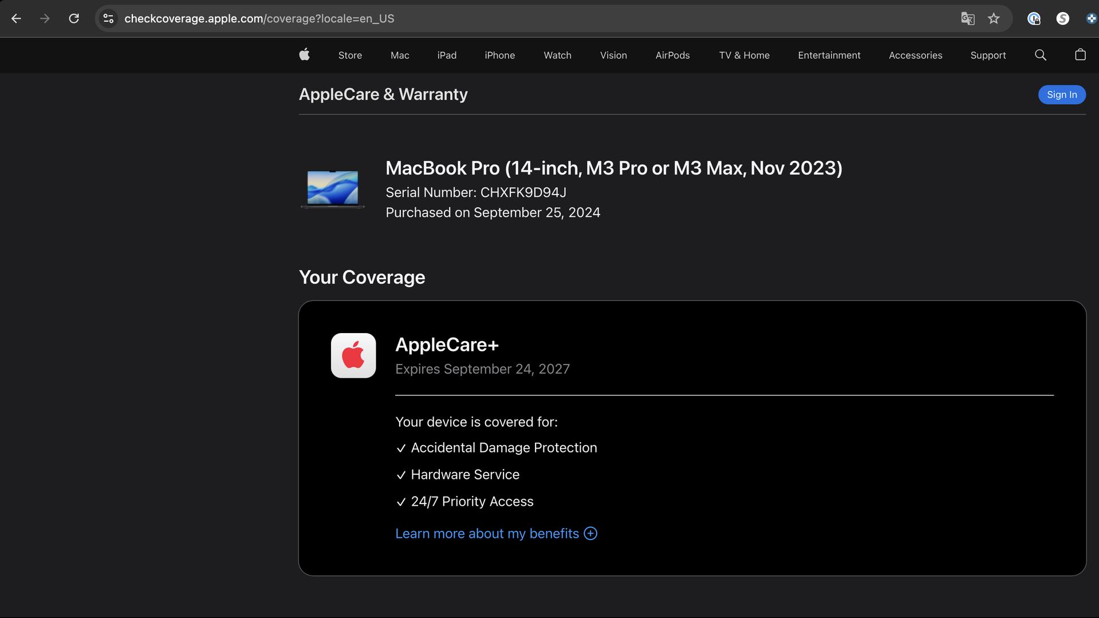Screen dimensions: 1099x618
Task: Click the AppleCare & Warranty heading link
Action: pos(383,94)
